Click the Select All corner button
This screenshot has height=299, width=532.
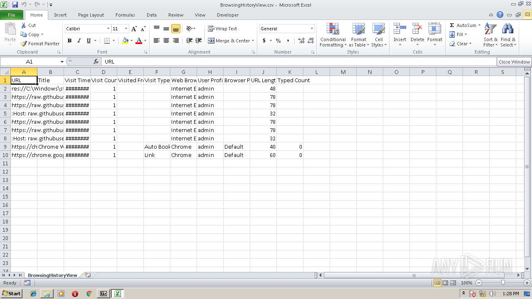(5, 72)
